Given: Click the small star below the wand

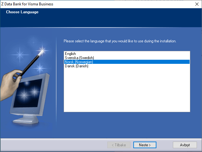Looking at the screenshot, I should (40, 67).
